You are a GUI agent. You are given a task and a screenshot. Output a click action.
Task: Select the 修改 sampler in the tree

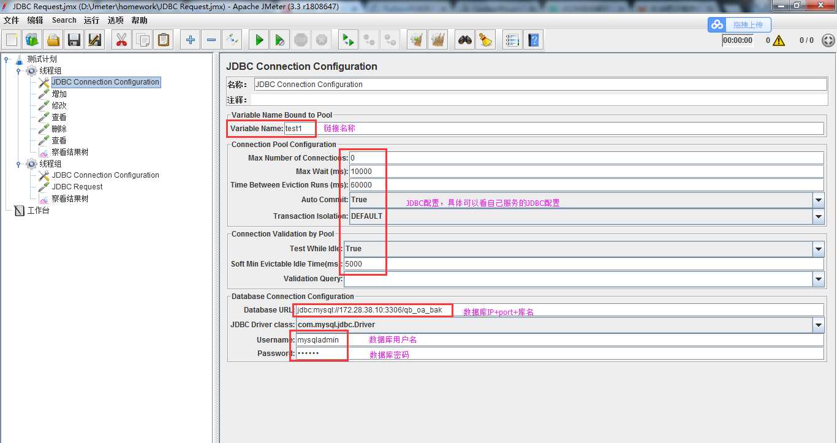point(59,106)
